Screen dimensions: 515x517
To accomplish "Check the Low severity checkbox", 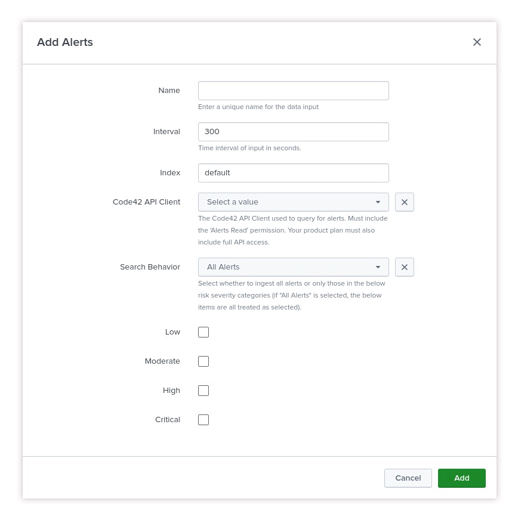I will 203,332.
